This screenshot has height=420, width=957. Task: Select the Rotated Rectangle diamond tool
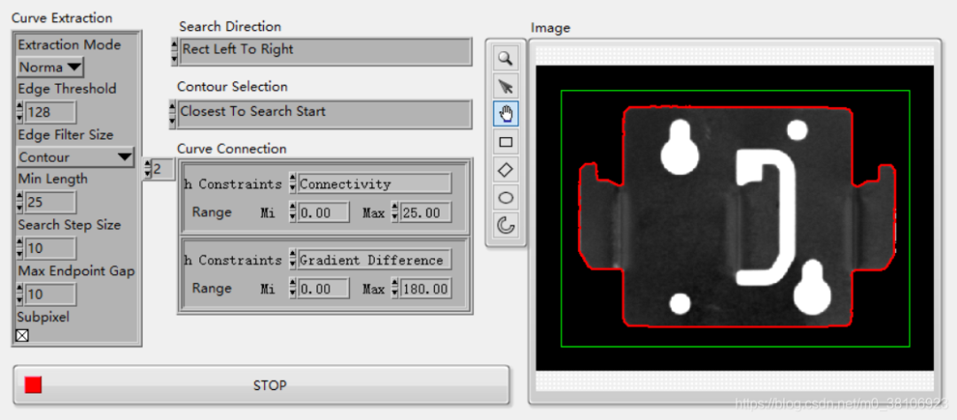[505, 171]
